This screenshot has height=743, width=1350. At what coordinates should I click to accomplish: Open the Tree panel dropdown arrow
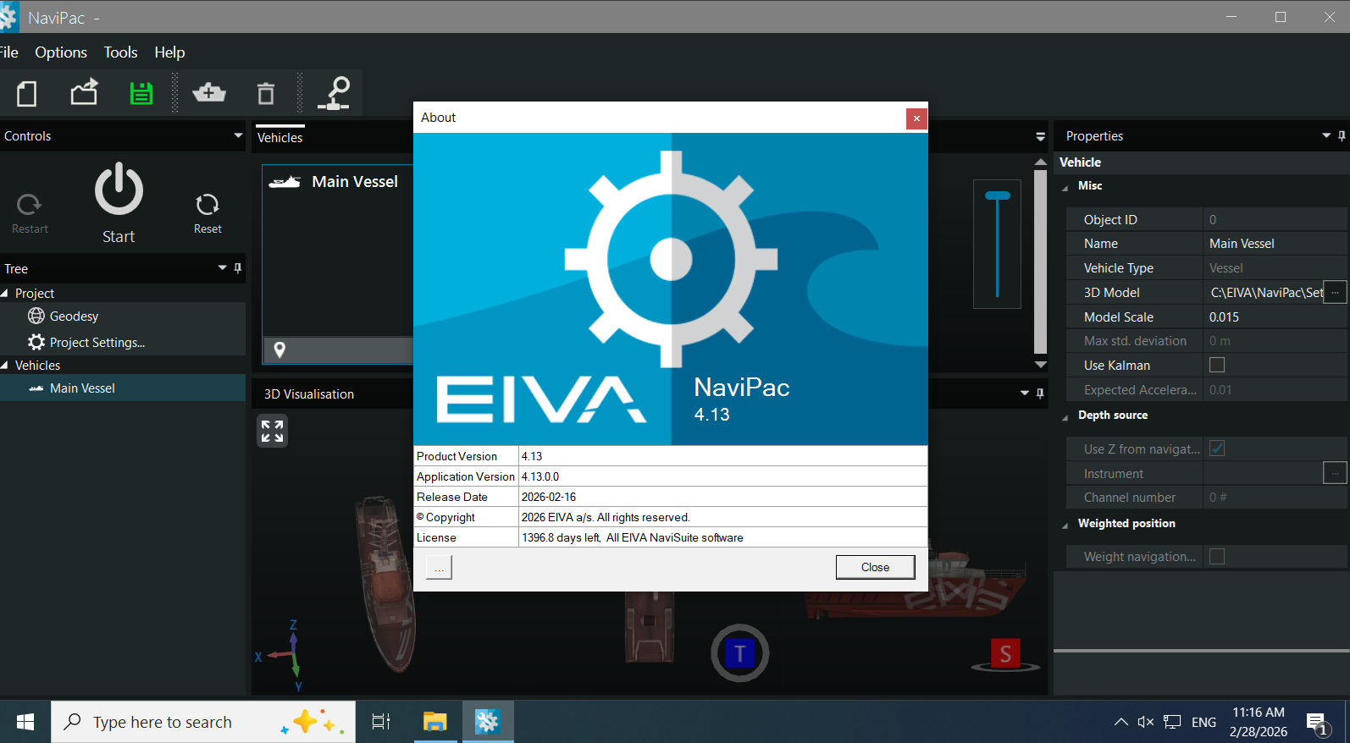click(x=222, y=268)
